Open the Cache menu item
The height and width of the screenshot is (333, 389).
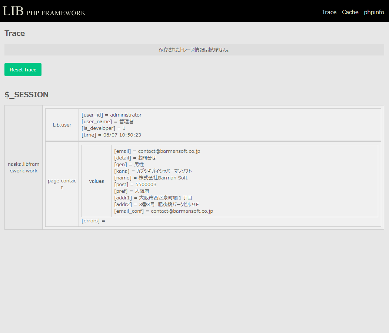[350, 12]
